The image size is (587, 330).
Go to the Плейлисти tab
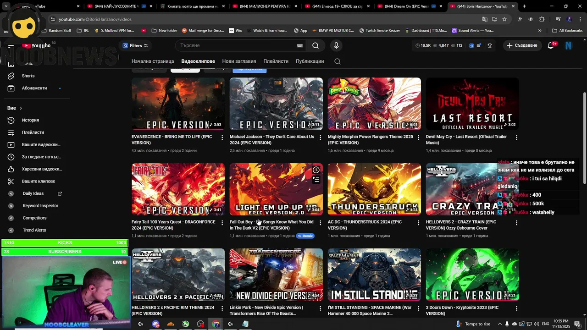(276, 61)
